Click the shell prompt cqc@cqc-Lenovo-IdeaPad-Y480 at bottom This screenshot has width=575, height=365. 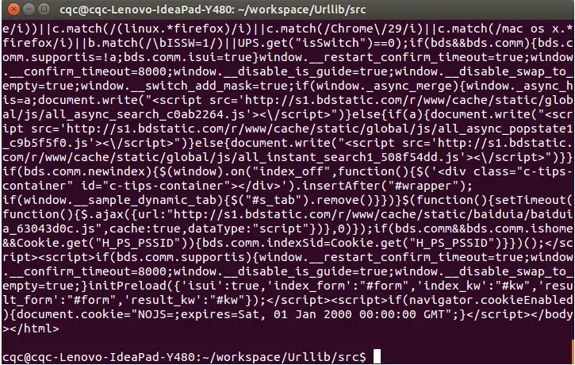(x=98, y=357)
